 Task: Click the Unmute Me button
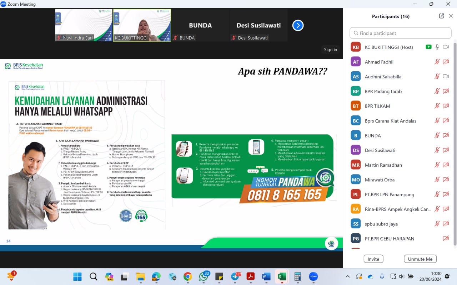pos(420,259)
